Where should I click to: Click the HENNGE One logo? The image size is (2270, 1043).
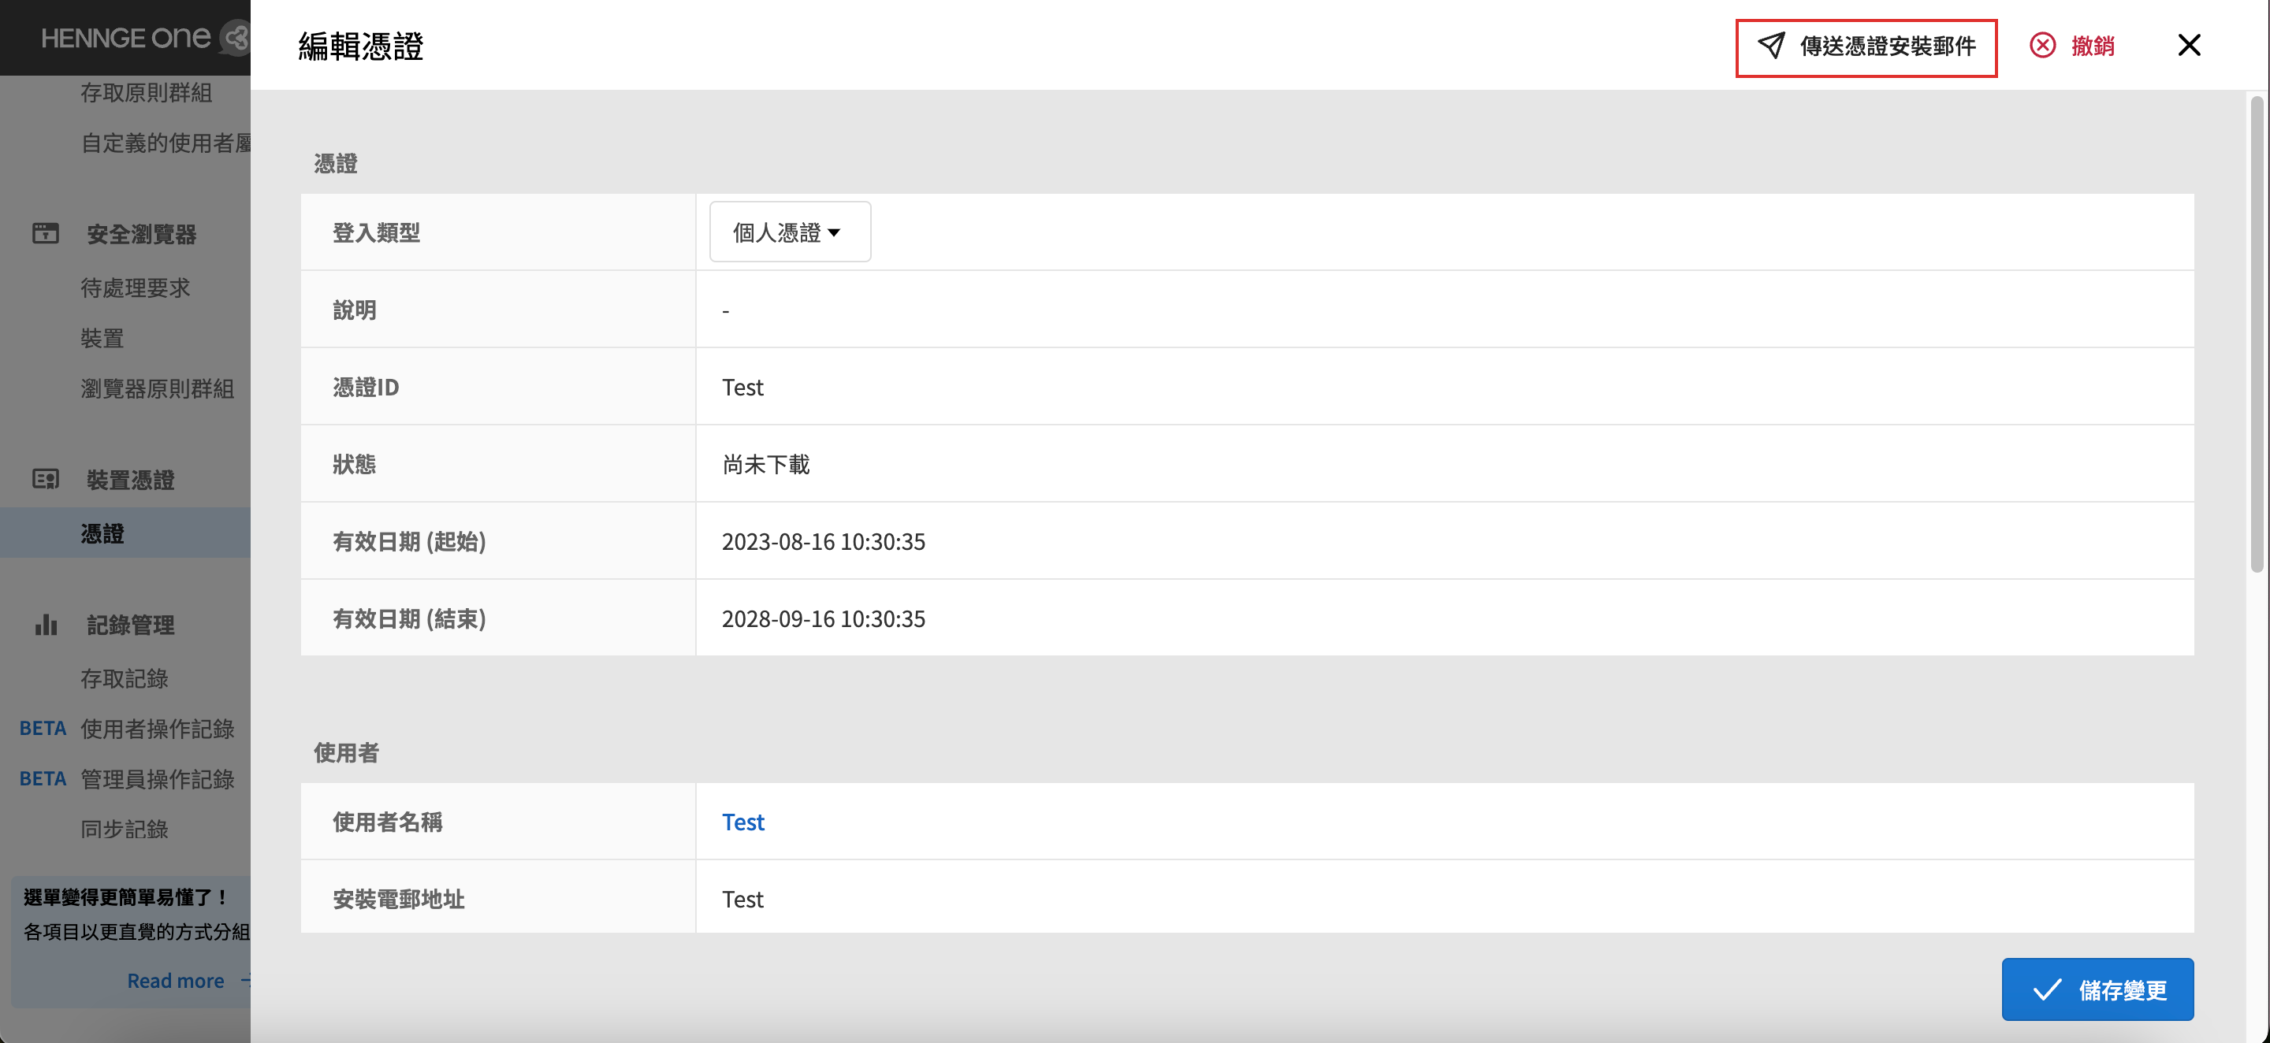click(126, 38)
